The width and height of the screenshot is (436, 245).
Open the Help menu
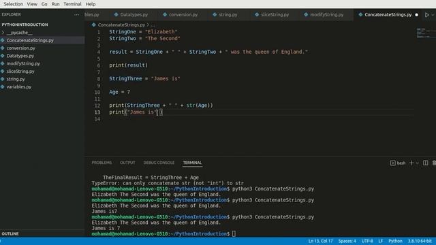[x=91, y=4]
